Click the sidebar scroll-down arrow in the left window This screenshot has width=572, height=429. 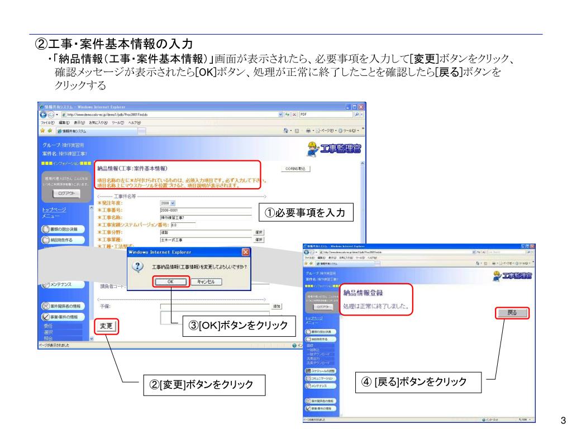pos(92,339)
